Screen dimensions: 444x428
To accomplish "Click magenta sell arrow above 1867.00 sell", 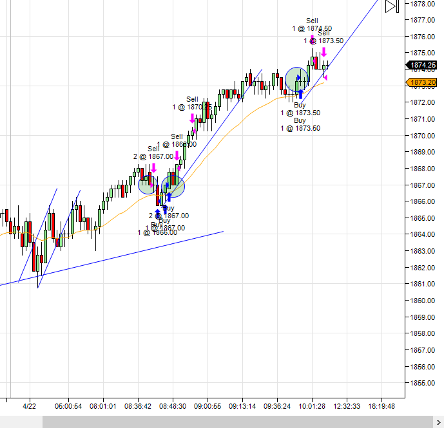I will [x=154, y=168].
